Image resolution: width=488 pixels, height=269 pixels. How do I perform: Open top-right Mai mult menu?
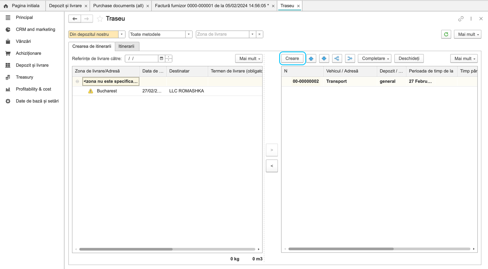coord(467,34)
